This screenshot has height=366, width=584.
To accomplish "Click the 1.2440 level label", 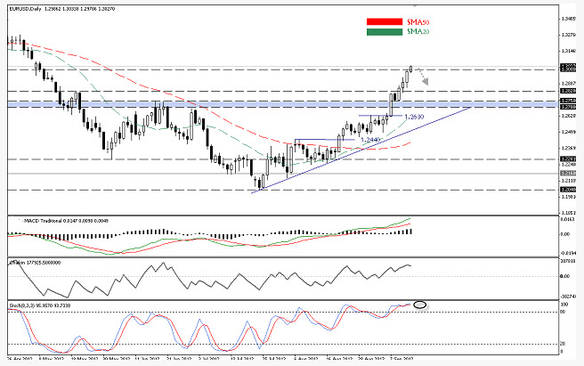I will 370,140.
